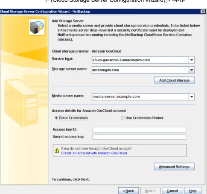Select the Enter Credentials radio button

(56, 118)
